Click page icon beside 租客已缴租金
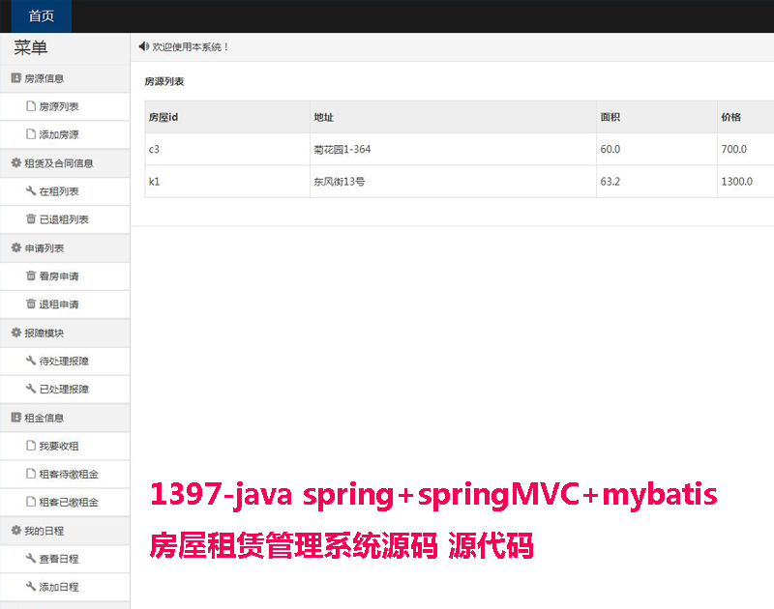The image size is (774, 609). point(31,502)
